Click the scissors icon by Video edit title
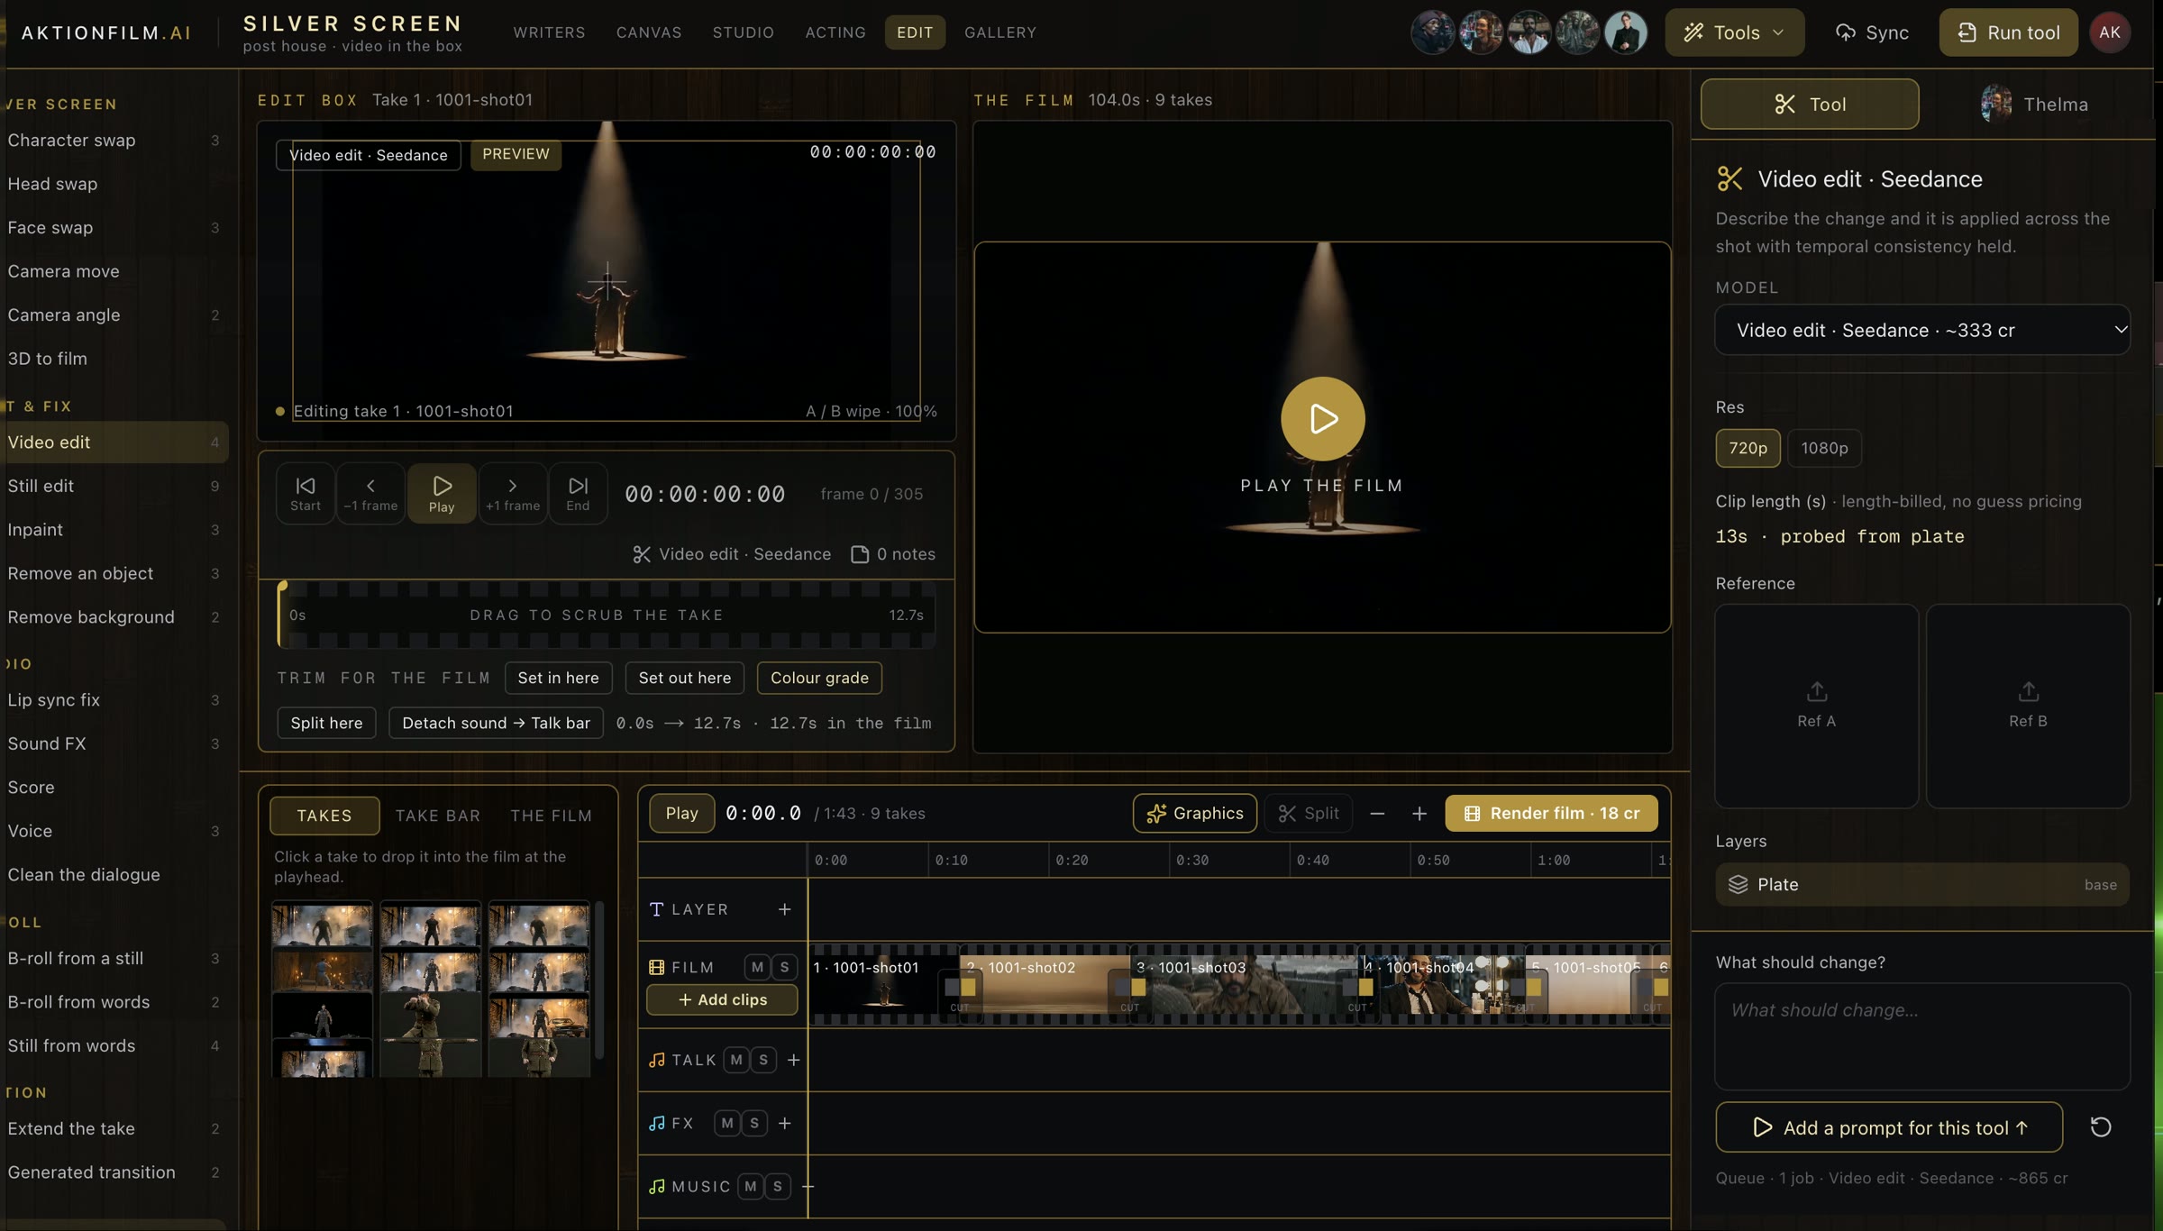 coord(1729,178)
